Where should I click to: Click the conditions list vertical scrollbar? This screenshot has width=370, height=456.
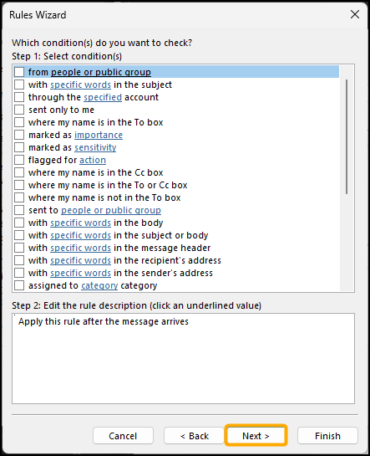347,136
